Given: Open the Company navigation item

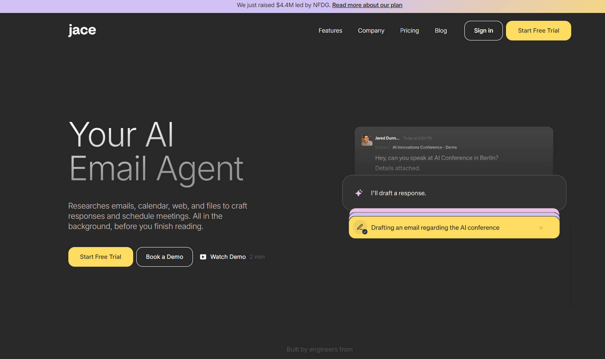Looking at the screenshot, I should 371,31.
